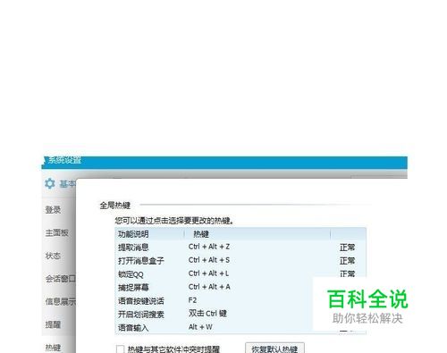Viewport: 447px width, 353px height.
Task: Click the 恢复默认热键 button
Action: pyautogui.click(x=274, y=349)
